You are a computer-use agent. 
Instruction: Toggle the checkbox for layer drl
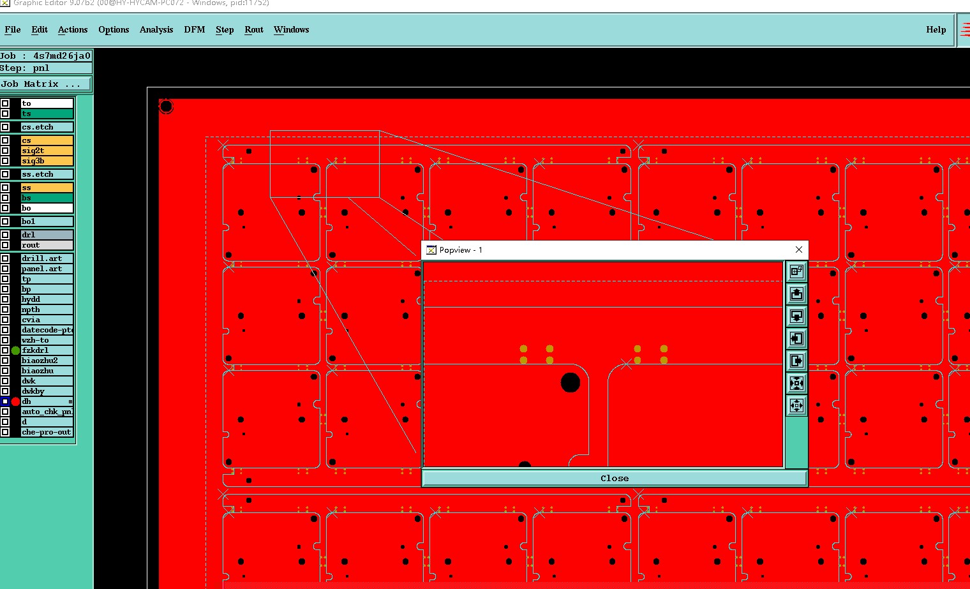pos(5,235)
